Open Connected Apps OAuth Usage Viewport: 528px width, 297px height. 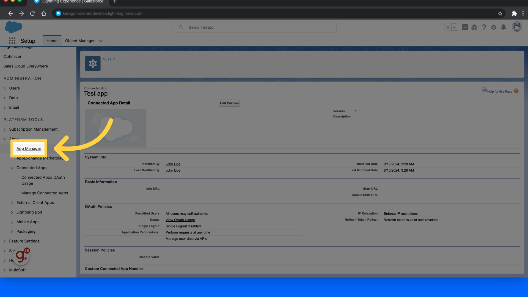(x=43, y=180)
